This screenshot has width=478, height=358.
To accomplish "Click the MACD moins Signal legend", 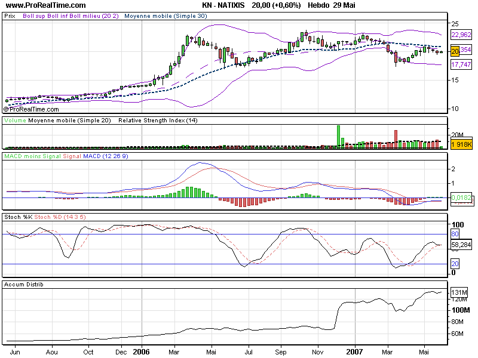I will tap(33, 156).
